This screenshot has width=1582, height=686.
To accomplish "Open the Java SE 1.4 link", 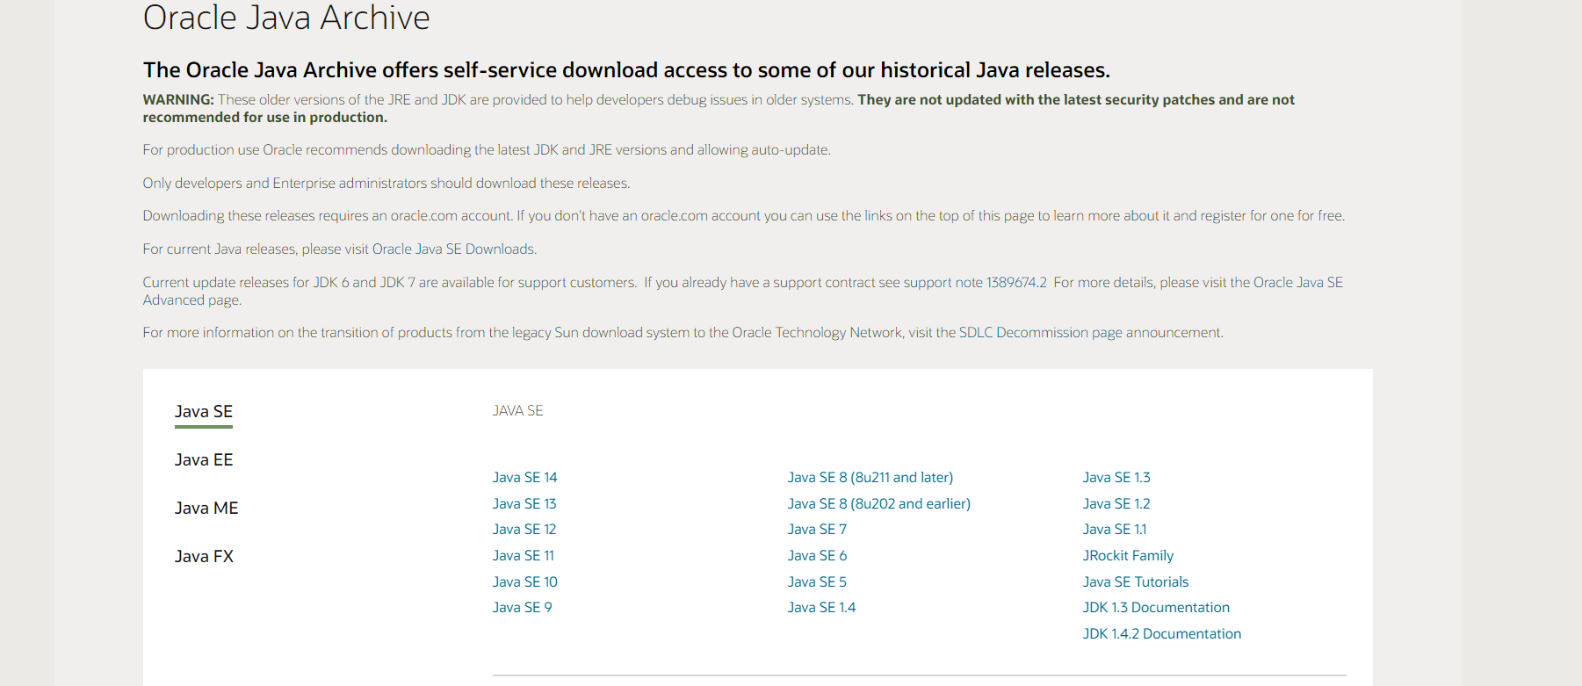I will pos(821,608).
